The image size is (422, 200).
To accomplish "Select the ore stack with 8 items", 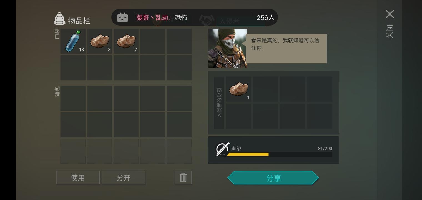I will coord(99,41).
